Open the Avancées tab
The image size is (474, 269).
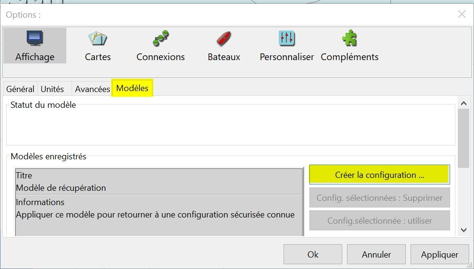click(x=92, y=89)
